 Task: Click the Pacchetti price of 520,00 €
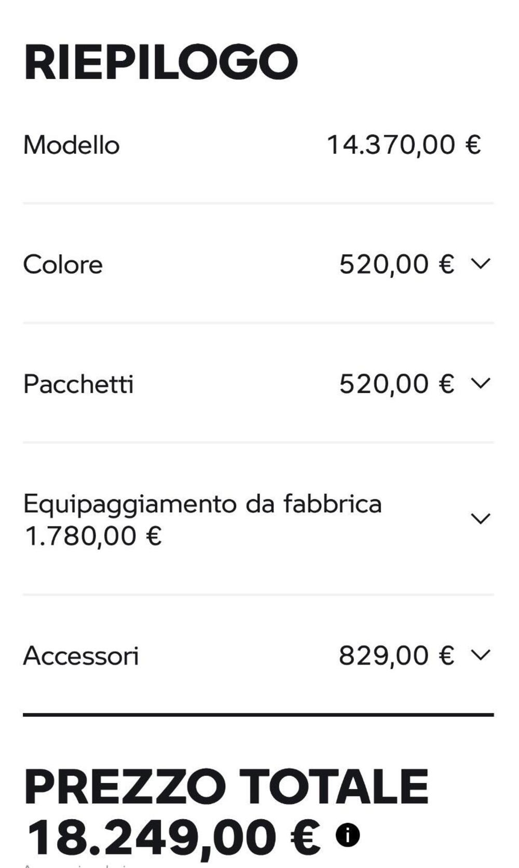(x=397, y=384)
